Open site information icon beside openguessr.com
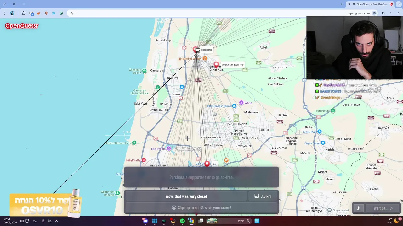Image resolution: width=403 pixels, height=226 pixels. pyautogui.click(x=374, y=13)
